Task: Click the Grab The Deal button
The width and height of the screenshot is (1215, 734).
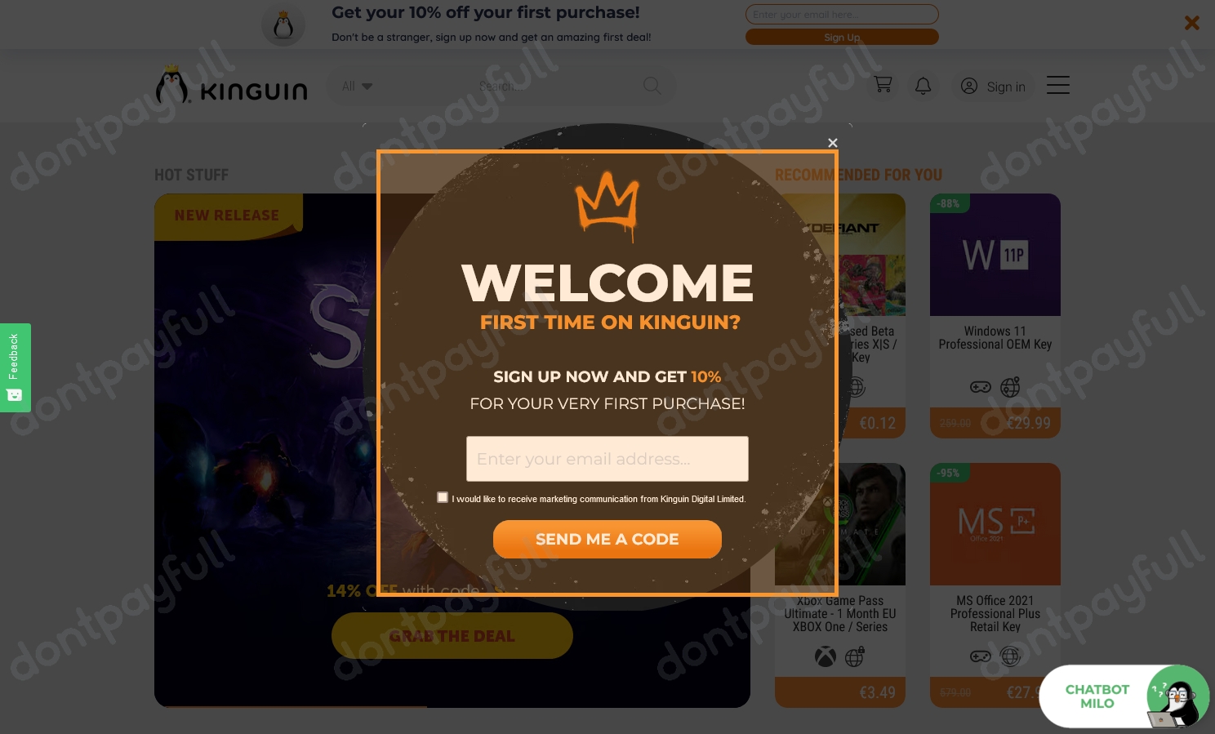Action: 452,635
